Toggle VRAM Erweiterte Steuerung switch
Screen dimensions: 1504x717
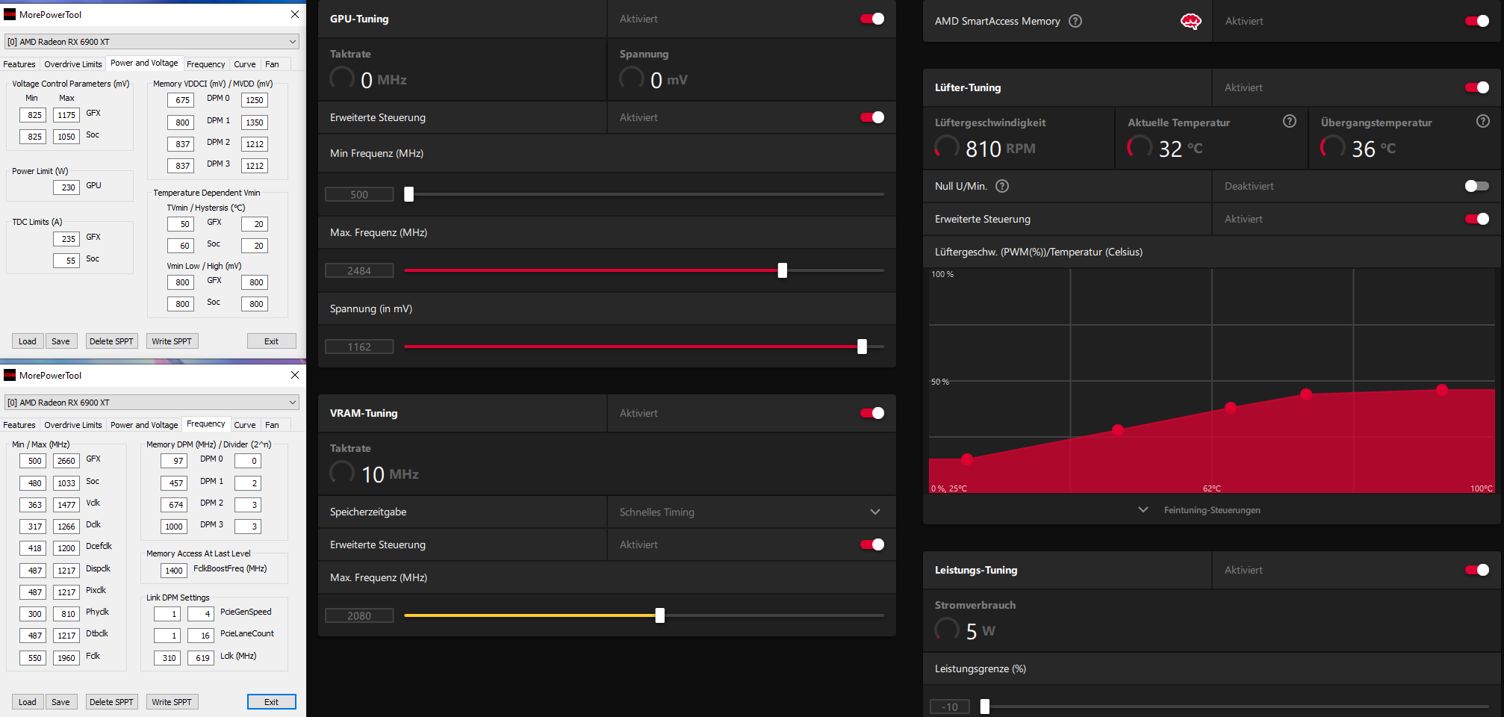tap(872, 544)
